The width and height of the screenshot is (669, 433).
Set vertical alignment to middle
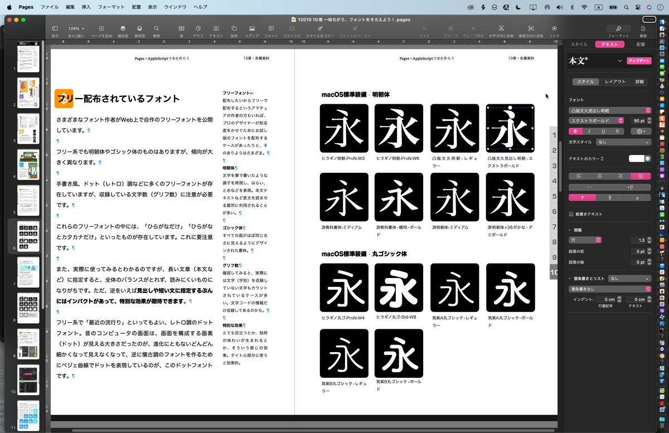pos(609,197)
